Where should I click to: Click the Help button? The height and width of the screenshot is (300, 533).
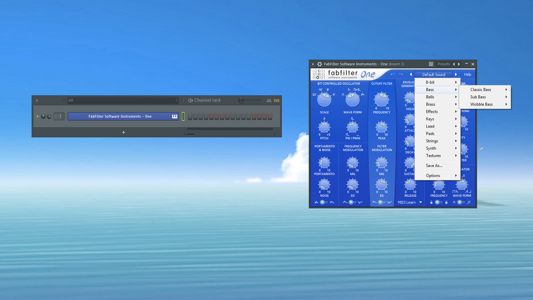(467, 74)
